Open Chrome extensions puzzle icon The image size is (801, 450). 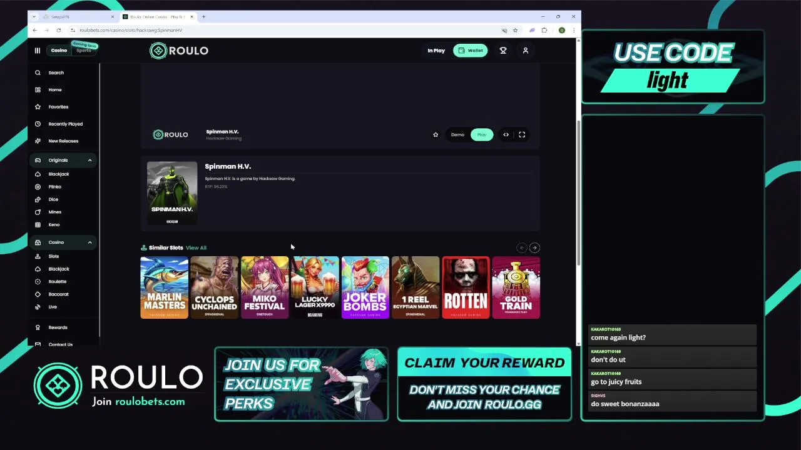pyautogui.click(x=544, y=30)
